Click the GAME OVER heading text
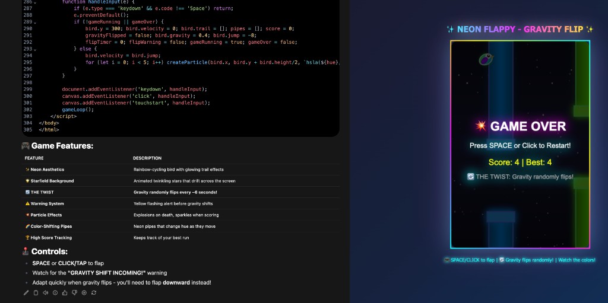This screenshot has width=608, height=303. 521,126
